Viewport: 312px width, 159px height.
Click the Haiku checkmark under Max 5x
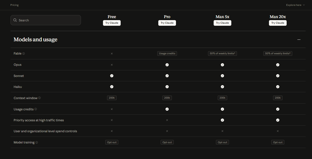pyautogui.click(x=222, y=87)
